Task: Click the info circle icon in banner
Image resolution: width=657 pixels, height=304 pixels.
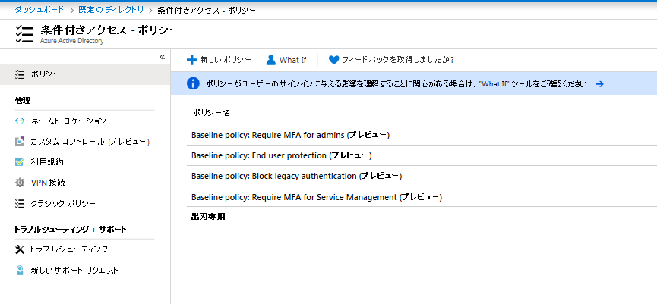Action: click(x=193, y=83)
